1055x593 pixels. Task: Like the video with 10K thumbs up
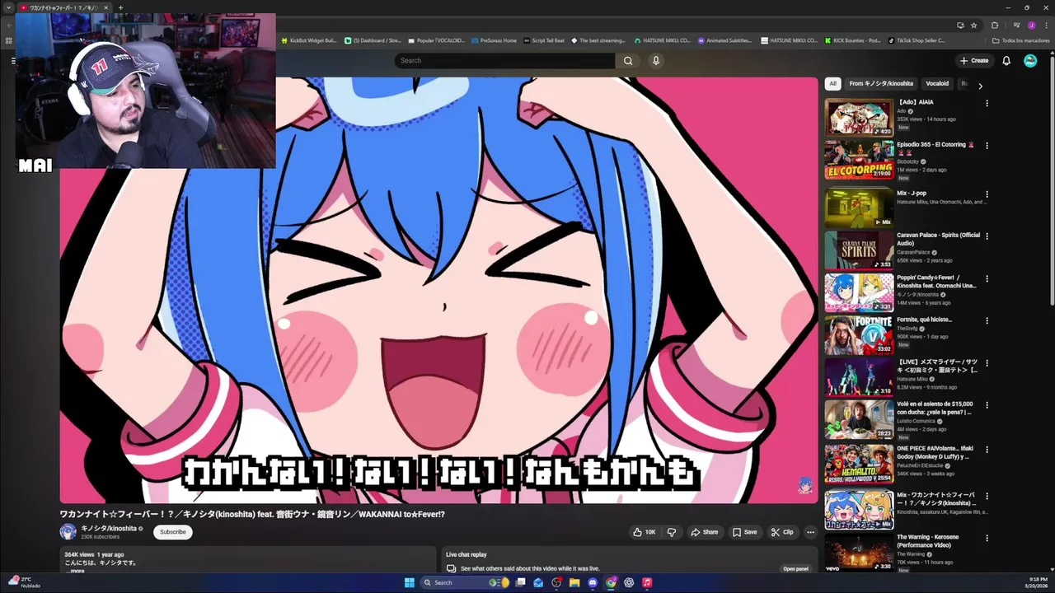[x=645, y=532]
